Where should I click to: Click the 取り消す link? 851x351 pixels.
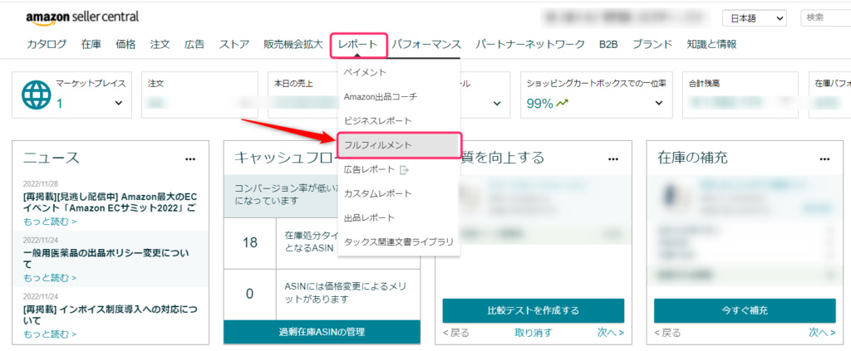(534, 333)
